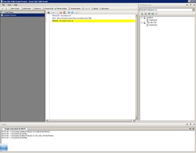Click Remove All scripts

(48, 8)
